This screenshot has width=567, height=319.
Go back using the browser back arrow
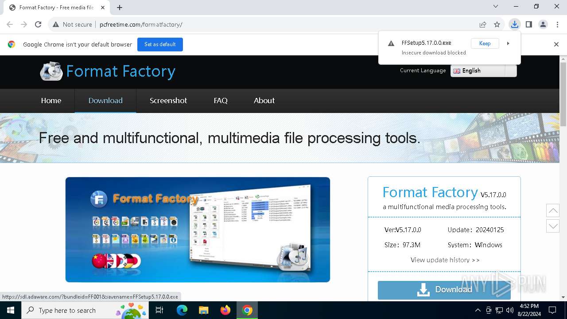(x=10, y=24)
